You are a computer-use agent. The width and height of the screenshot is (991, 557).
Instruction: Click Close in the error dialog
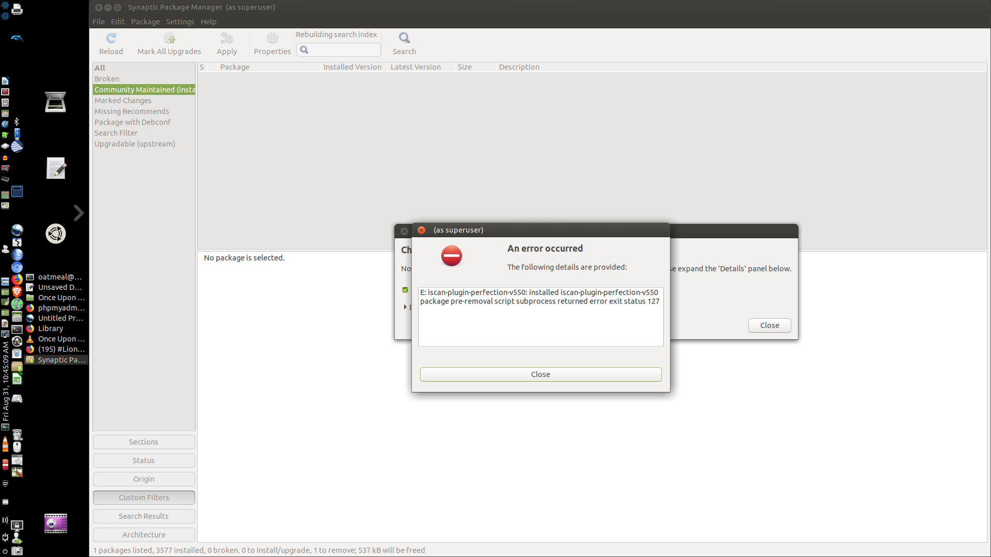540,374
